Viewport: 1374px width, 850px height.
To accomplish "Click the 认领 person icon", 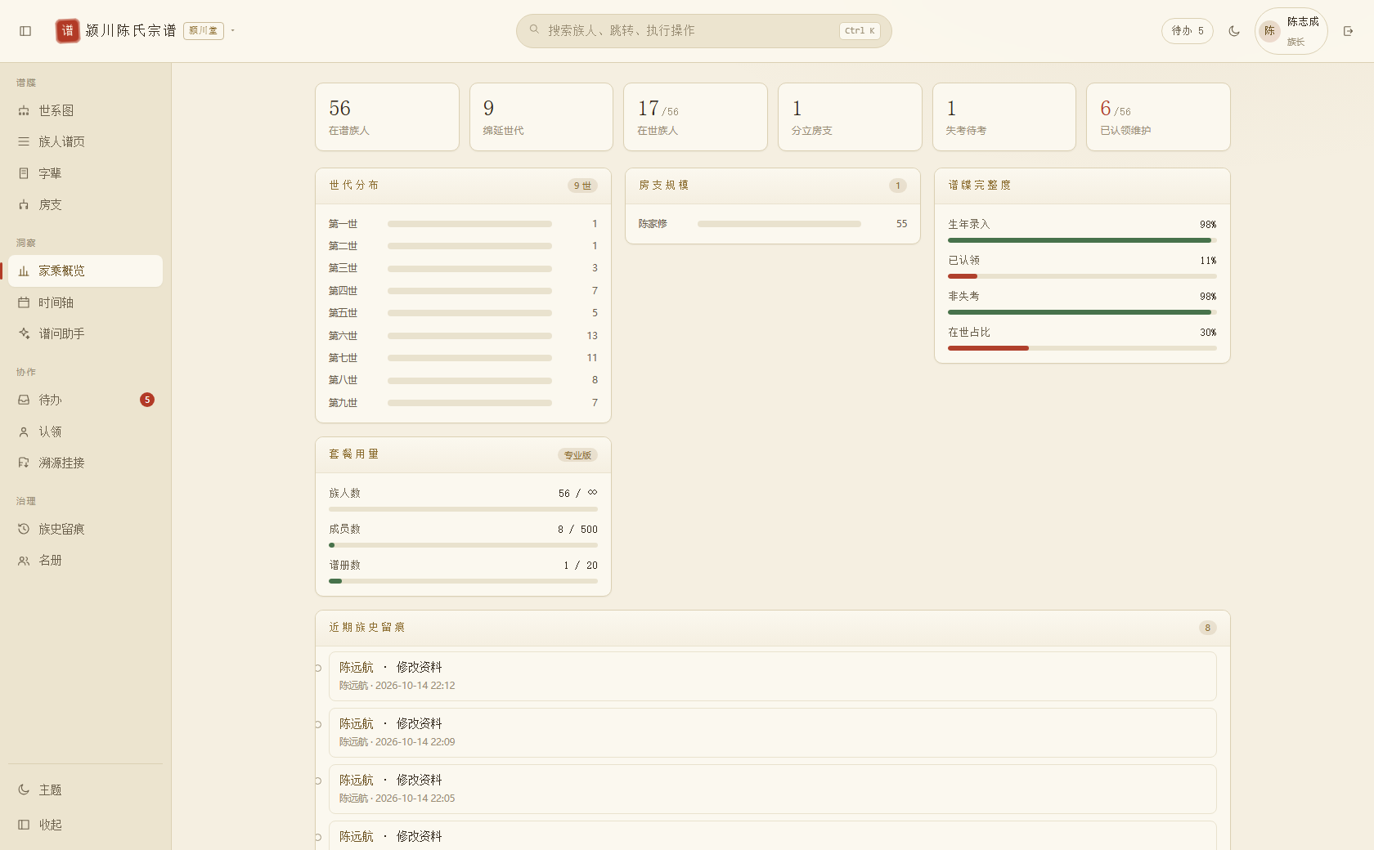I will click(24, 432).
